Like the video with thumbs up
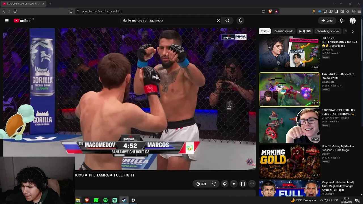Viewport: 363px width, 204px height. [201, 184]
